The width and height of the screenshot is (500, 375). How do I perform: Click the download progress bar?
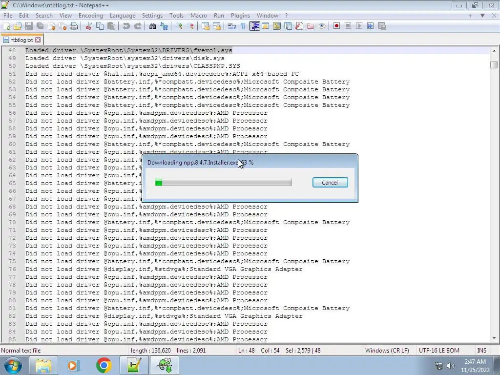pyautogui.click(x=223, y=182)
